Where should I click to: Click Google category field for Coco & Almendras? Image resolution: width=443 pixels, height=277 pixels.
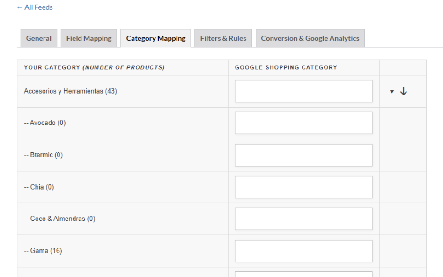pos(303,219)
